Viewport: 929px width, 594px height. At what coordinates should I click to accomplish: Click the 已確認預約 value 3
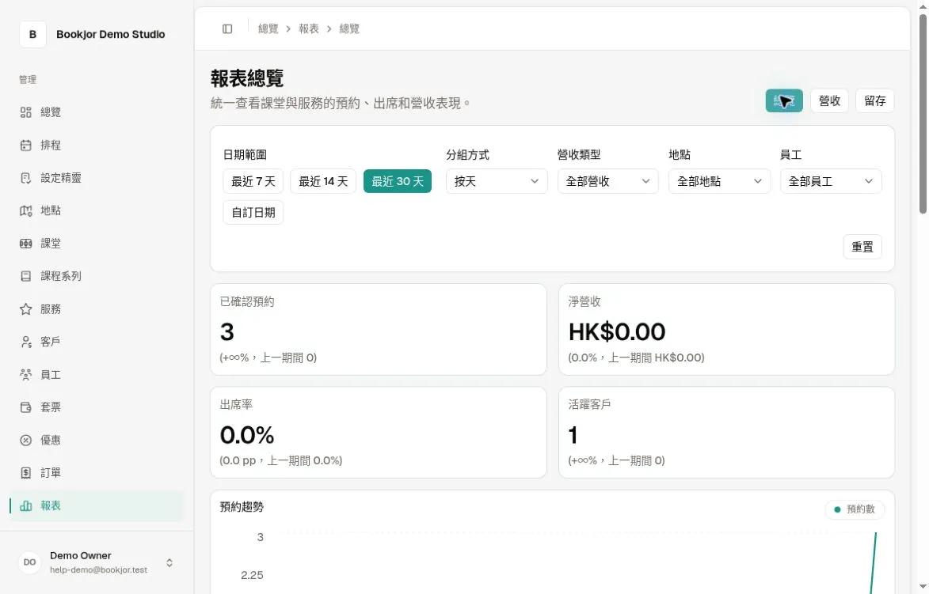pyautogui.click(x=227, y=332)
